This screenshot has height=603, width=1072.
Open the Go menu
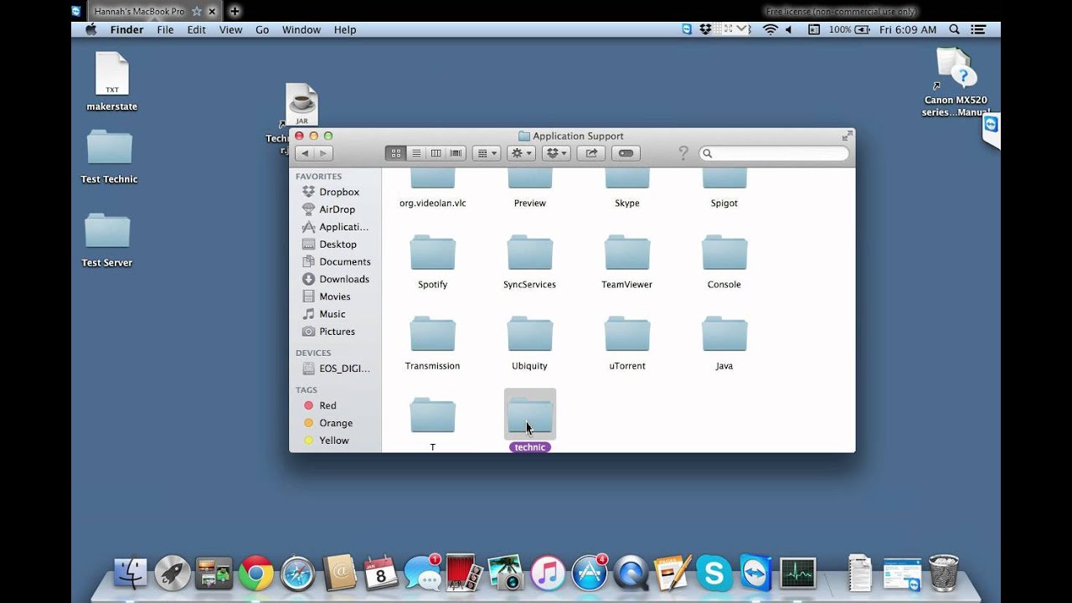(262, 29)
